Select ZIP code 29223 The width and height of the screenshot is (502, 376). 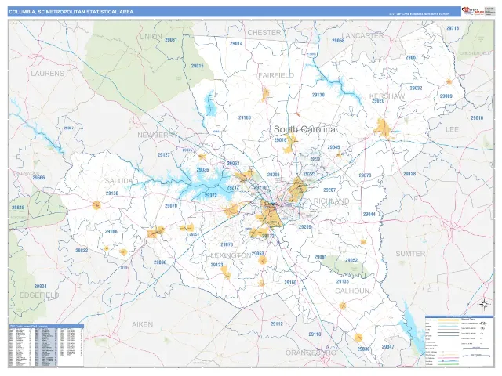coord(309,174)
